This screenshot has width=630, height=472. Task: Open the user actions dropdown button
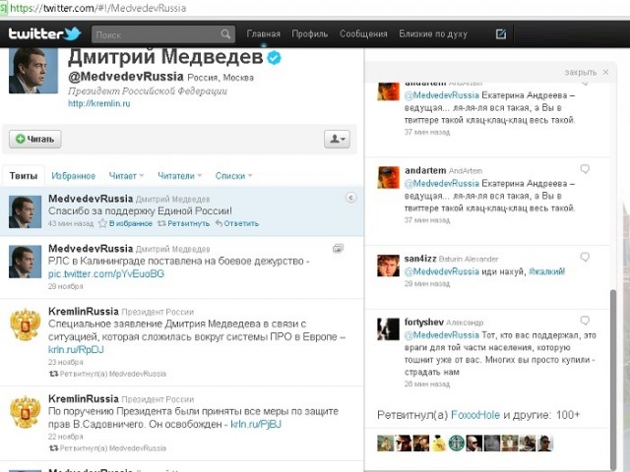click(x=337, y=139)
